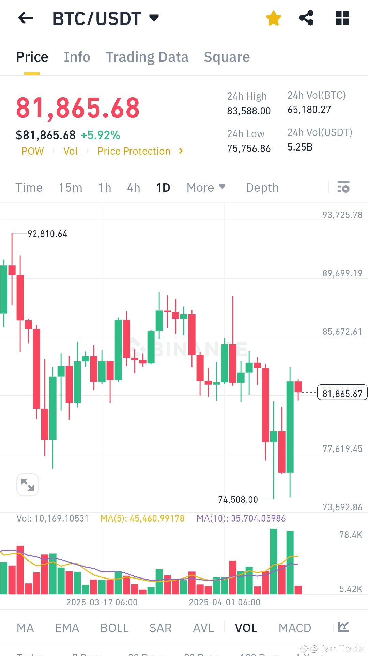Screen dimensions: 368x656
Task: Open the Price Protection details
Action: click(x=134, y=151)
